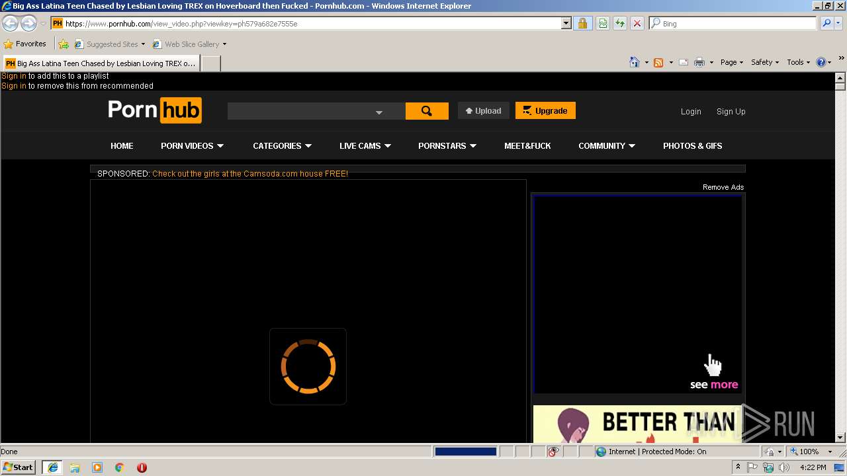Click the page scrollbar down arrow
Screen dimensions: 847x476
click(x=840, y=437)
